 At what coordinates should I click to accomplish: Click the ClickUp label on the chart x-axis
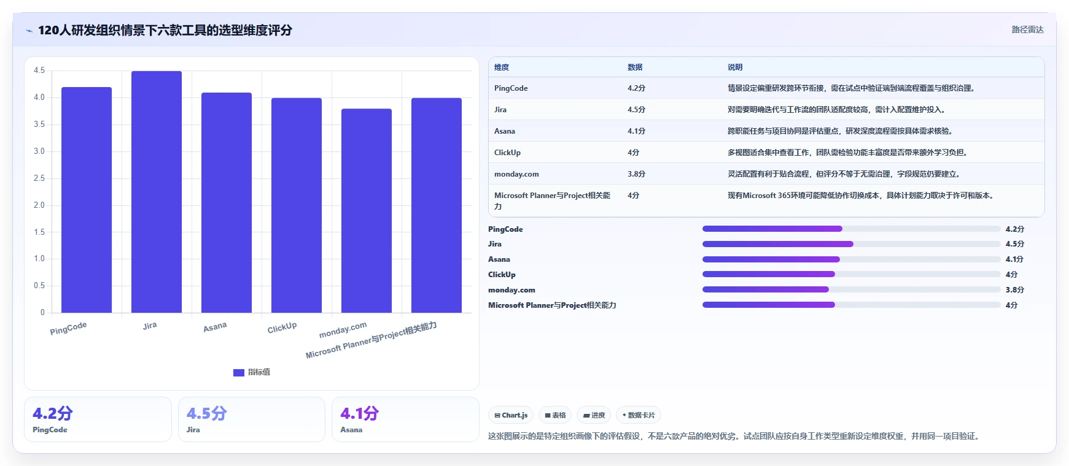[x=282, y=327]
